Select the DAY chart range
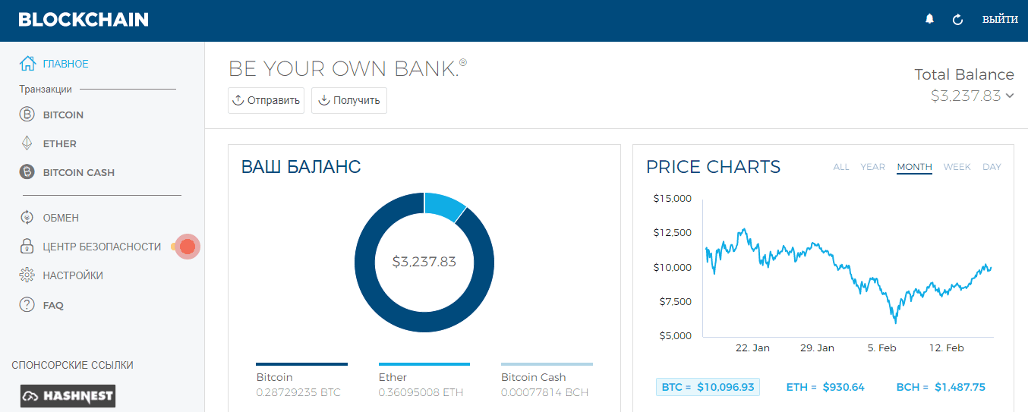The height and width of the screenshot is (412, 1028). 992,167
